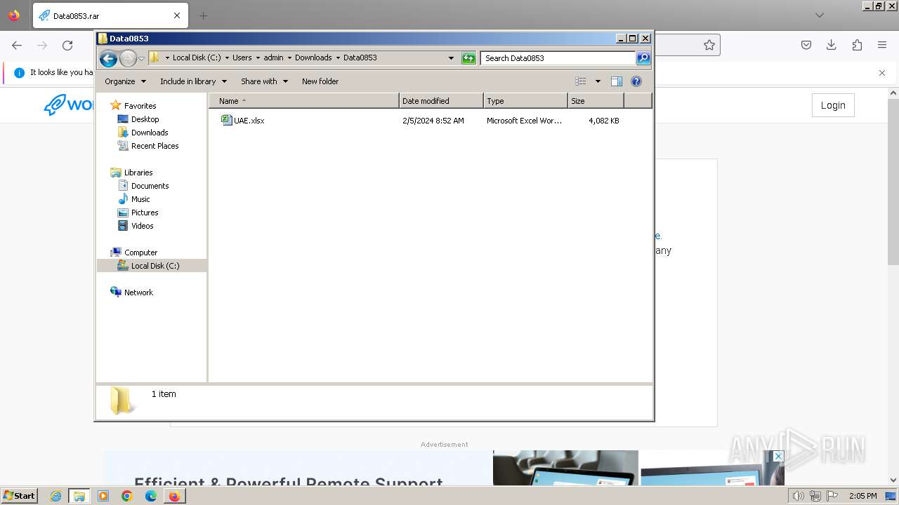Select the Downloads breadcrumb in address bar
The image size is (899, 505).
pyautogui.click(x=313, y=58)
